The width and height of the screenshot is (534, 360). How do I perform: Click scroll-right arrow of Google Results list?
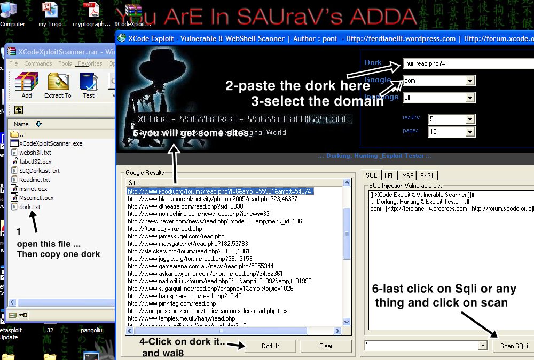click(x=337, y=331)
